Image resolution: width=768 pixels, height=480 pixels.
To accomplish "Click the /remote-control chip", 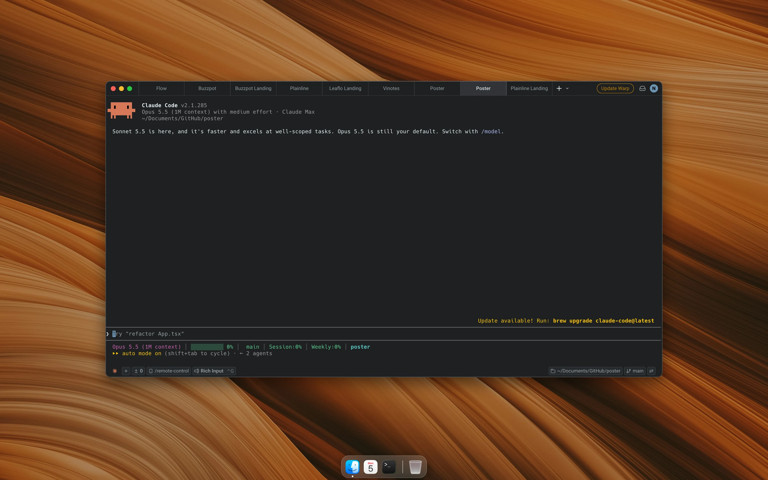I will click(169, 371).
